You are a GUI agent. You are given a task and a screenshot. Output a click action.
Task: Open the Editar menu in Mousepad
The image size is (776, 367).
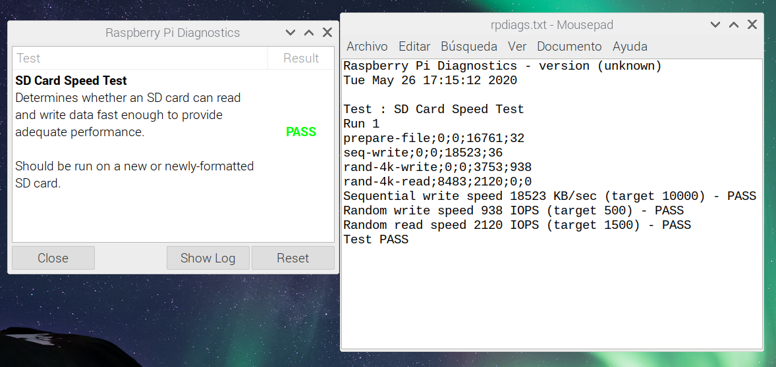414,47
